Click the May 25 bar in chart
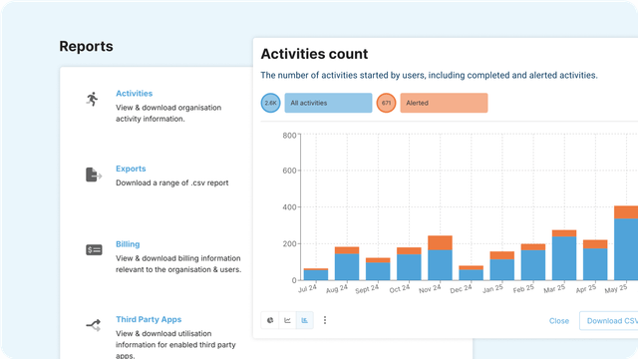Image resolution: width=638 pixels, height=359 pixels. tap(626, 243)
